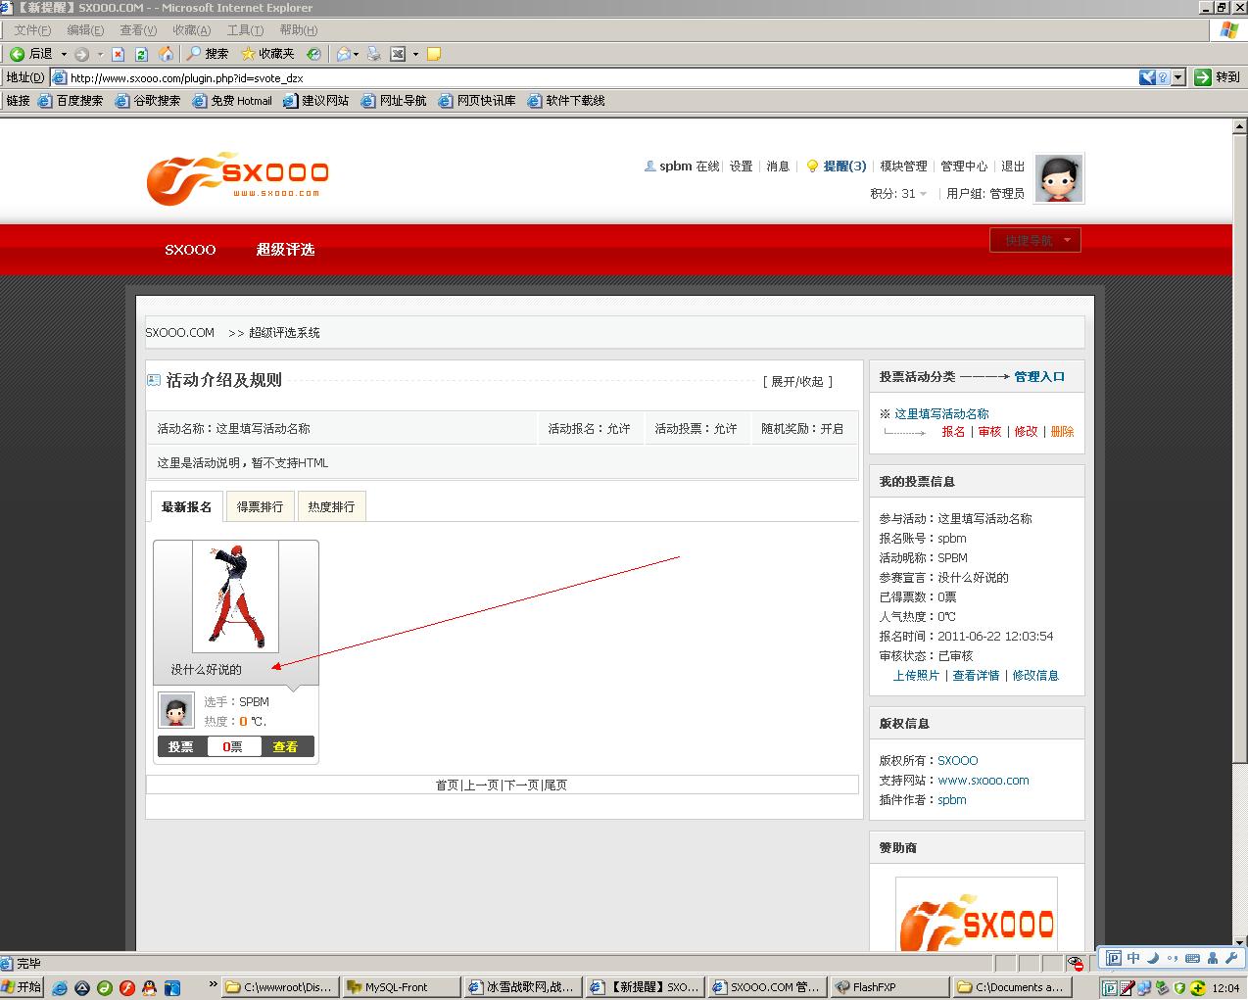Click the SXOOO site logo
Screen dimensions: 1248x1000
click(x=238, y=178)
